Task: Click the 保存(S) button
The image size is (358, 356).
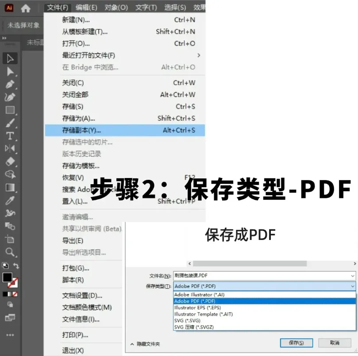Action: pos(296,343)
